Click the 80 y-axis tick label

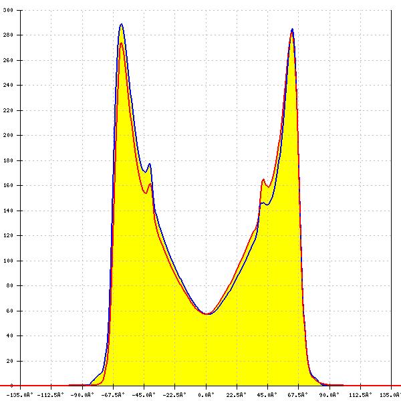coord(10,285)
